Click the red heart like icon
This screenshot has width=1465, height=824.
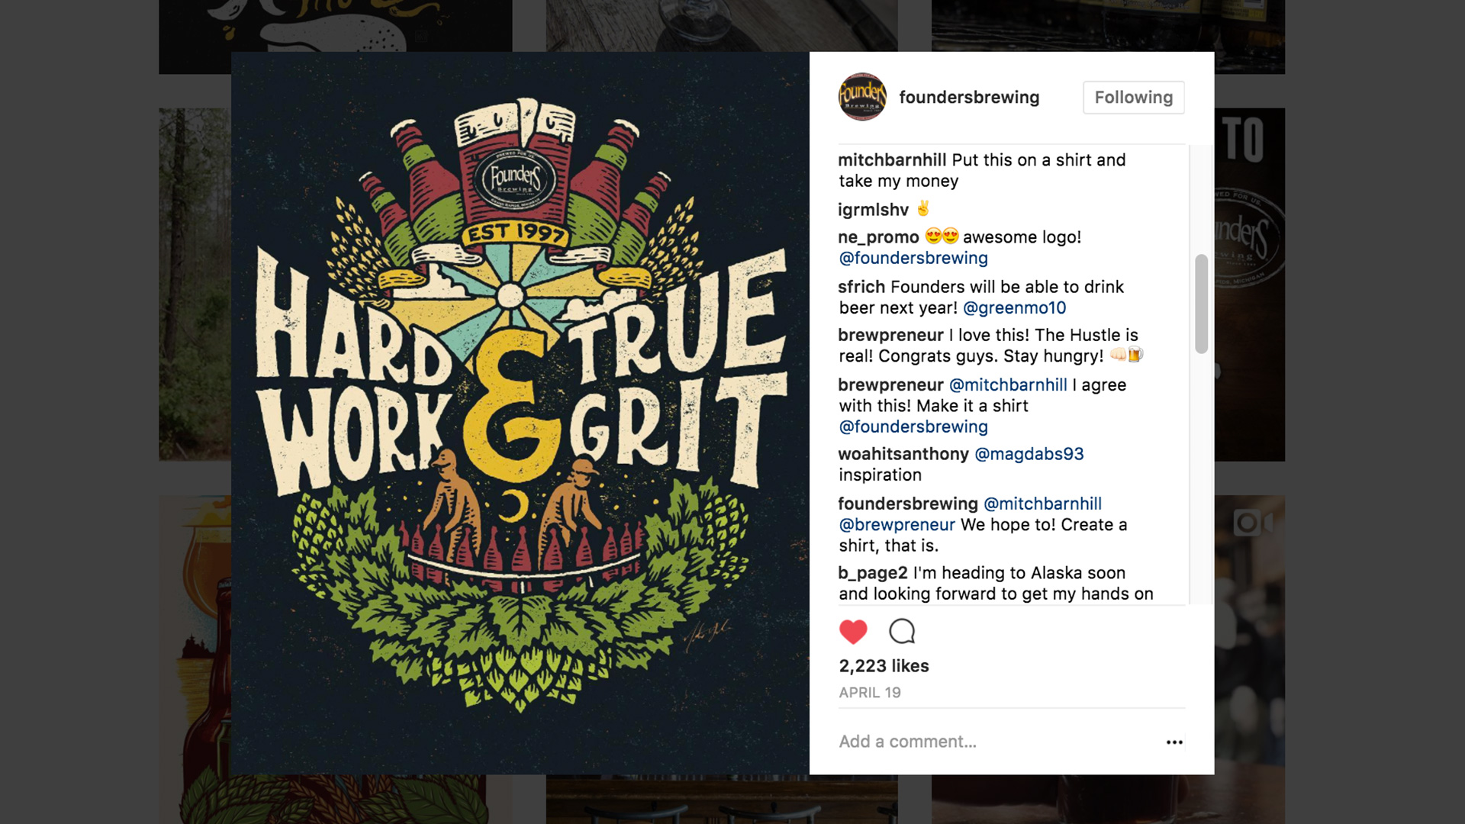853,632
